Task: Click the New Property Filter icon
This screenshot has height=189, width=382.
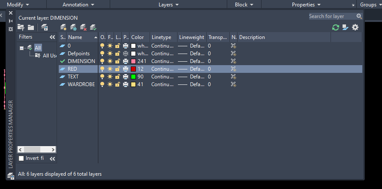Action: pyautogui.click(x=21, y=27)
